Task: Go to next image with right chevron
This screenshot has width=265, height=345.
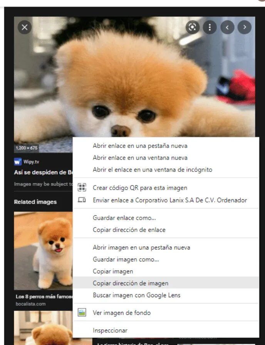Action: (245, 27)
